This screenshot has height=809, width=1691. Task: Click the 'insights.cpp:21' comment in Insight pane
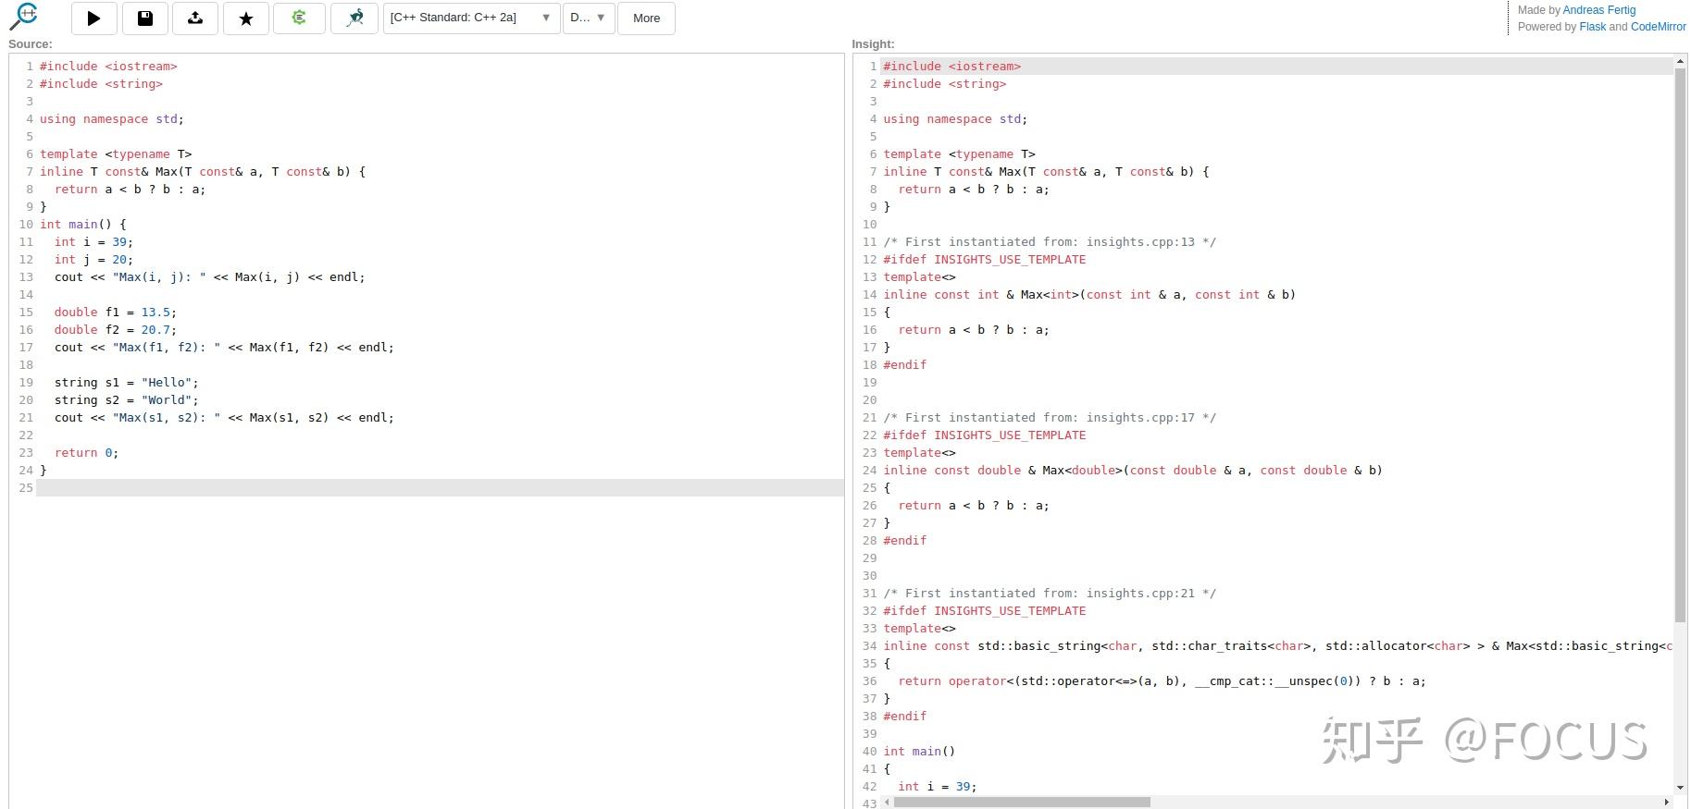1051,594
